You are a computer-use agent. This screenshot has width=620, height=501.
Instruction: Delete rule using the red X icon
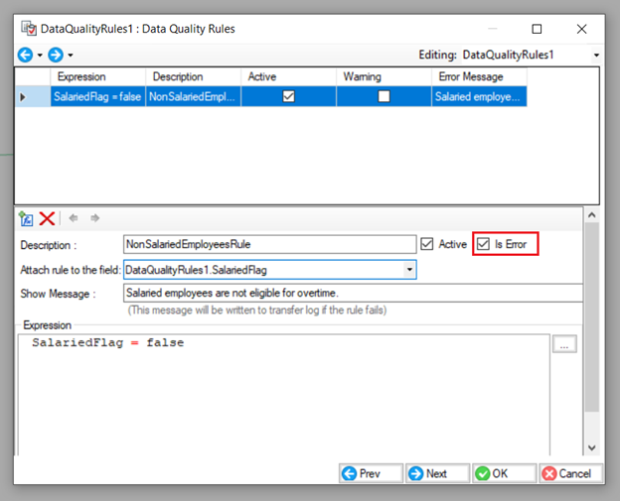tap(47, 218)
